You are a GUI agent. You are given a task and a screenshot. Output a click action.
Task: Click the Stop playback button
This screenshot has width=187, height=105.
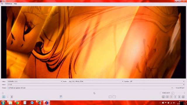point(12,97)
